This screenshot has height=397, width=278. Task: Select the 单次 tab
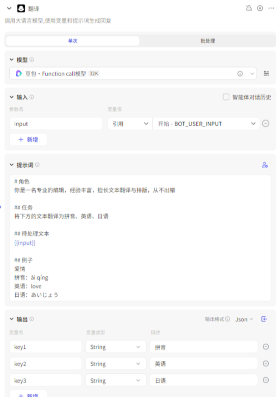tap(72, 41)
